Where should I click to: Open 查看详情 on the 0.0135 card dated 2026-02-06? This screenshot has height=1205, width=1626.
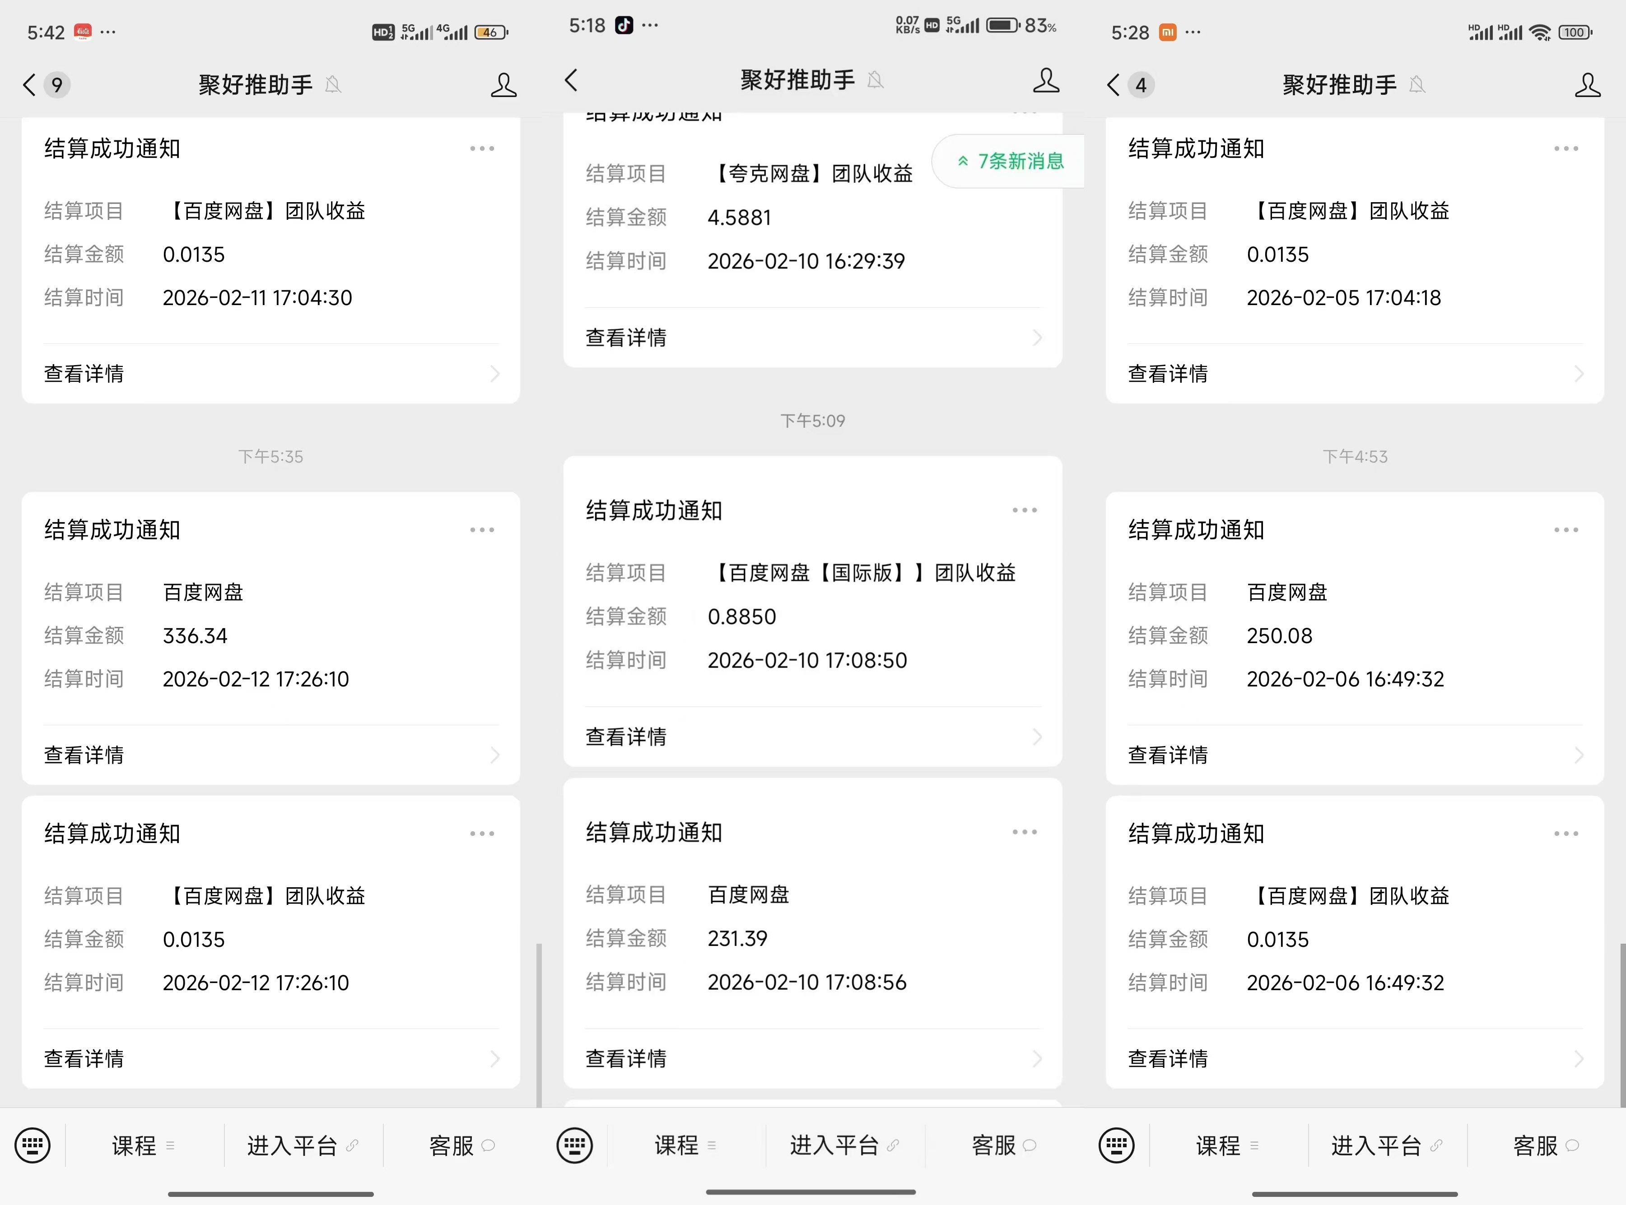(x=1355, y=1058)
